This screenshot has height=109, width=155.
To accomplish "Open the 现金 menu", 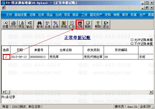I will (50, 15).
